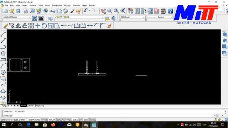Open Plot Preview from the toolbar

click(32, 11)
